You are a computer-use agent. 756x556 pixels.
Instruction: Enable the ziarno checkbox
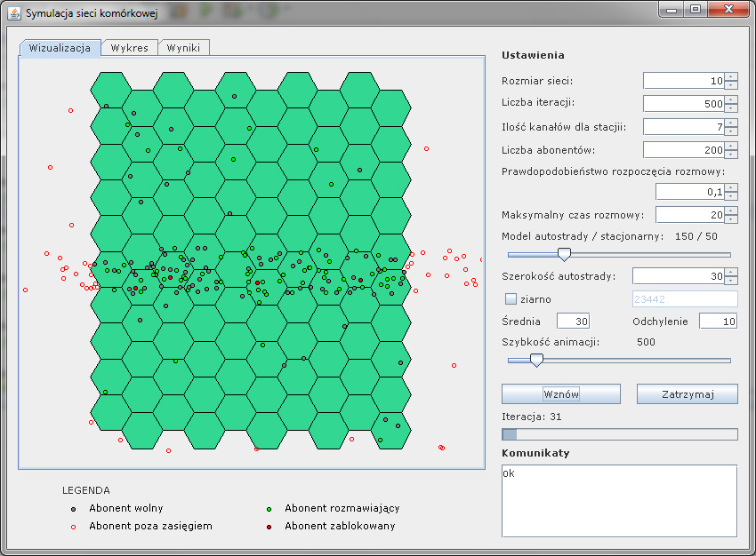click(x=511, y=299)
